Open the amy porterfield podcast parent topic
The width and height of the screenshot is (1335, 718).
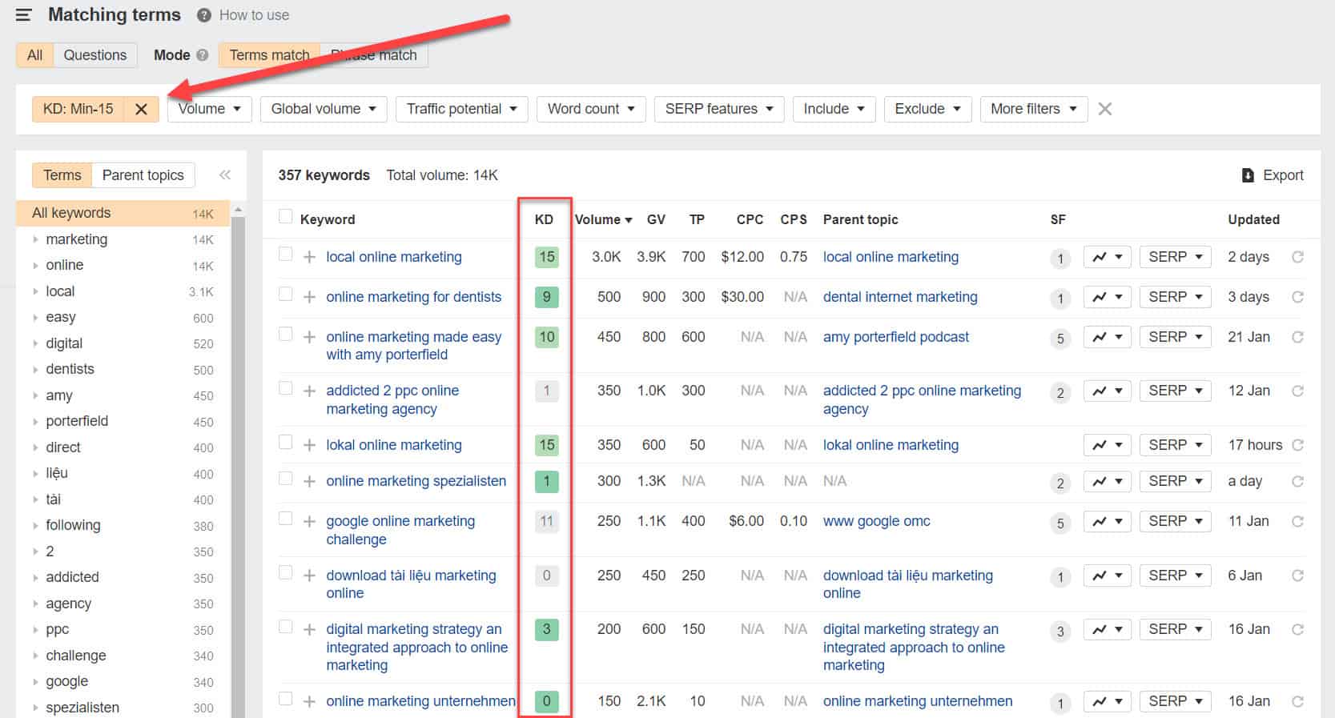896,337
